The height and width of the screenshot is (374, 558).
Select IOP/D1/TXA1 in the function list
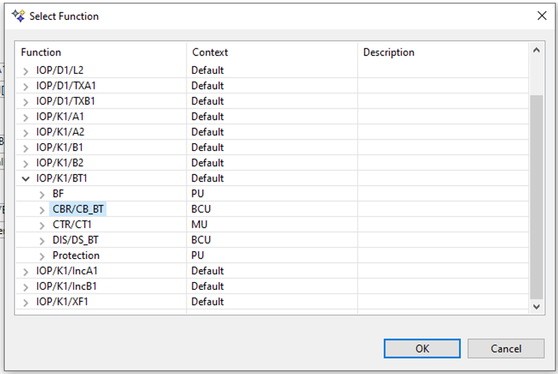pos(66,86)
